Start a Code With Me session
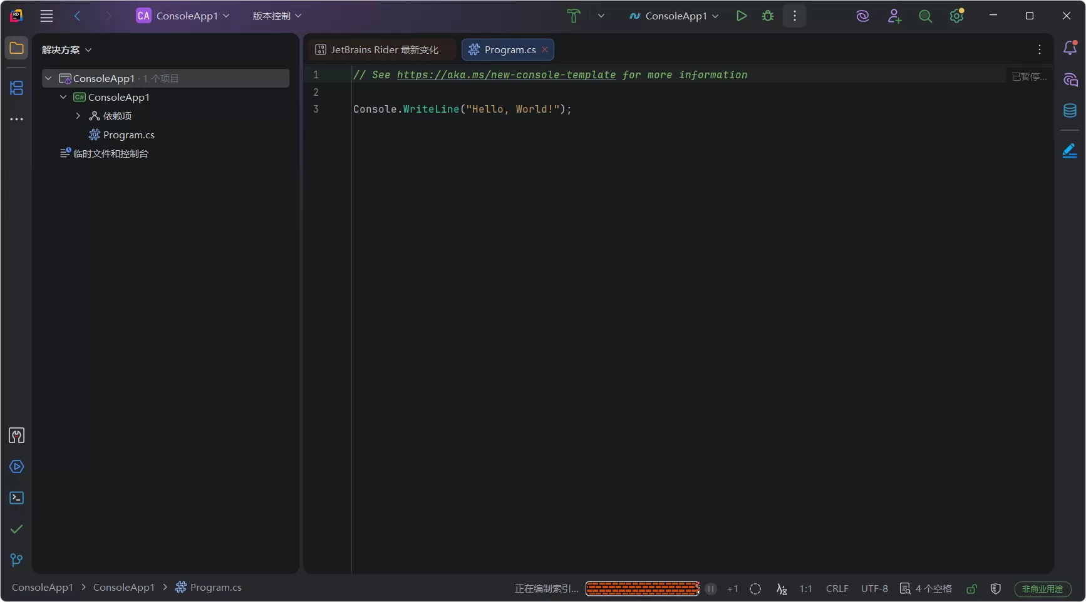 894,16
